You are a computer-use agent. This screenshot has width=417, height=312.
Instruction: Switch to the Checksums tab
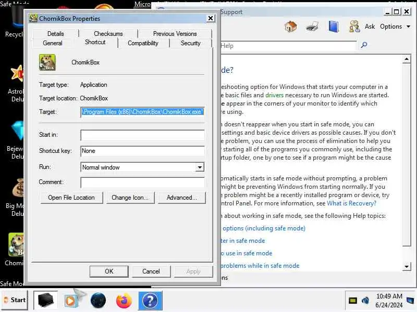pyautogui.click(x=108, y=34)
